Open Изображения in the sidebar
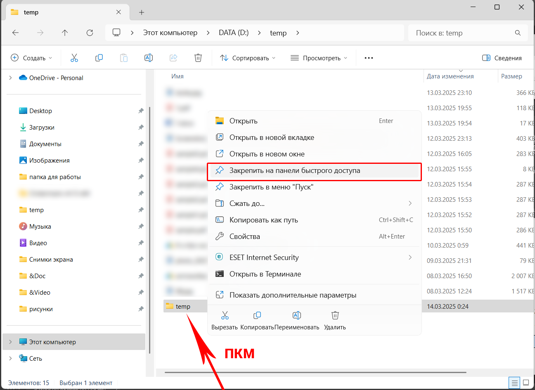Image resolution: width=535 pixels, height=390 pixels. coord(50,160)
